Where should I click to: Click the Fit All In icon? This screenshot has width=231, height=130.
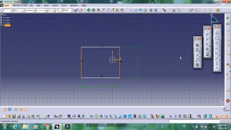point(96,116)
